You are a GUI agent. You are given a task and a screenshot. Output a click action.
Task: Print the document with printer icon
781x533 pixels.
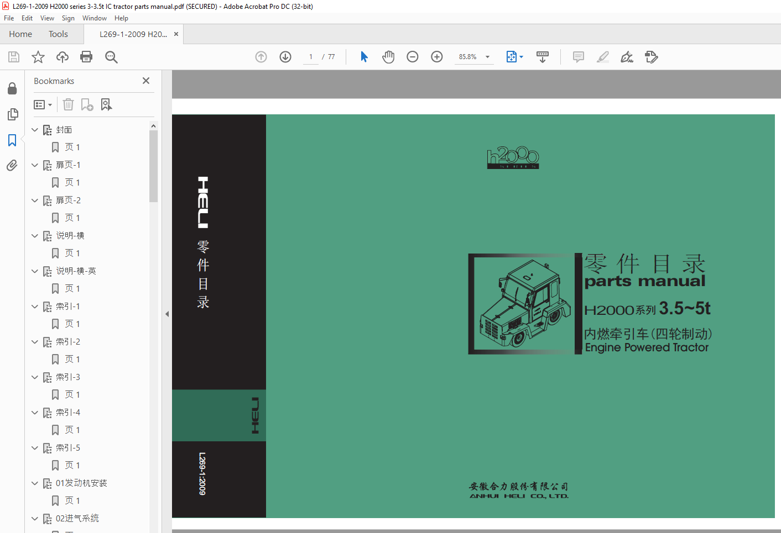coord(86,57)
